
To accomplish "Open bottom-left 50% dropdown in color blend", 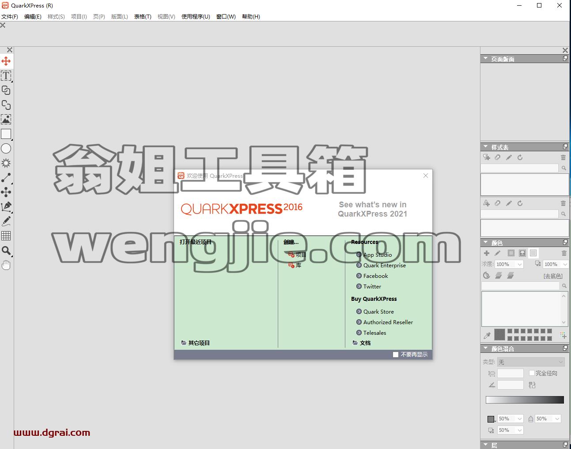I will tap(519, 430).
